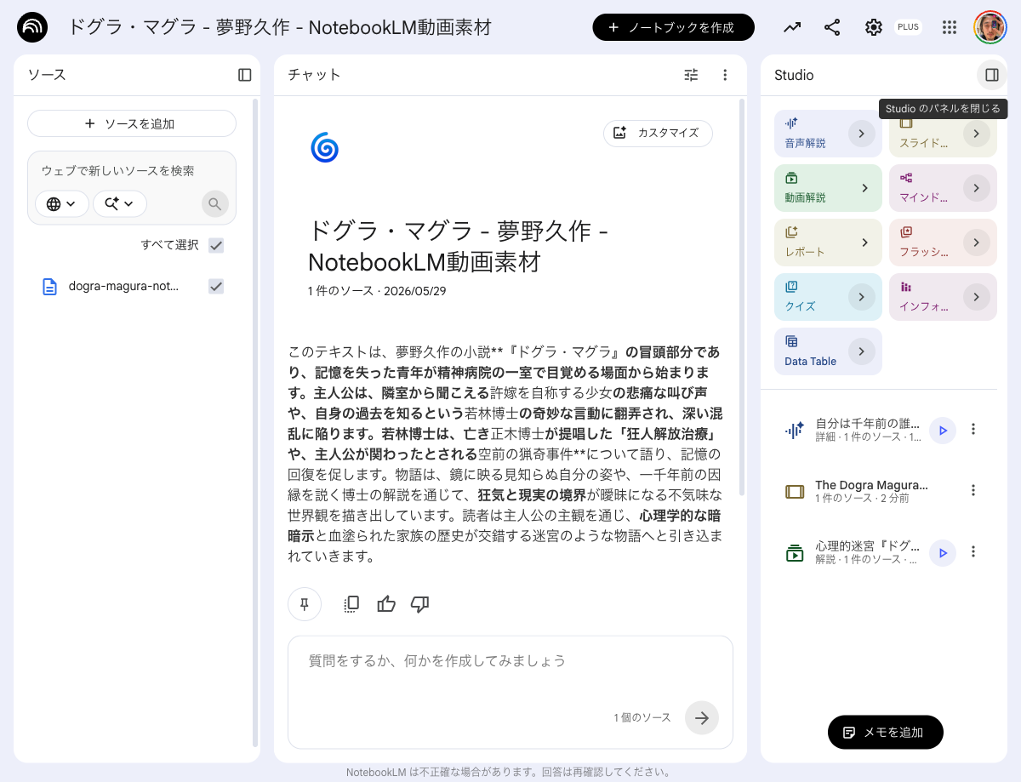Expand フラッシュカード options arrow

point(977,243)
